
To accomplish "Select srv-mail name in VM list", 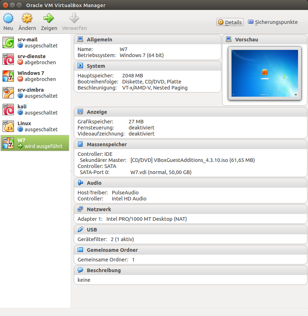I will (x=28, y=40).
